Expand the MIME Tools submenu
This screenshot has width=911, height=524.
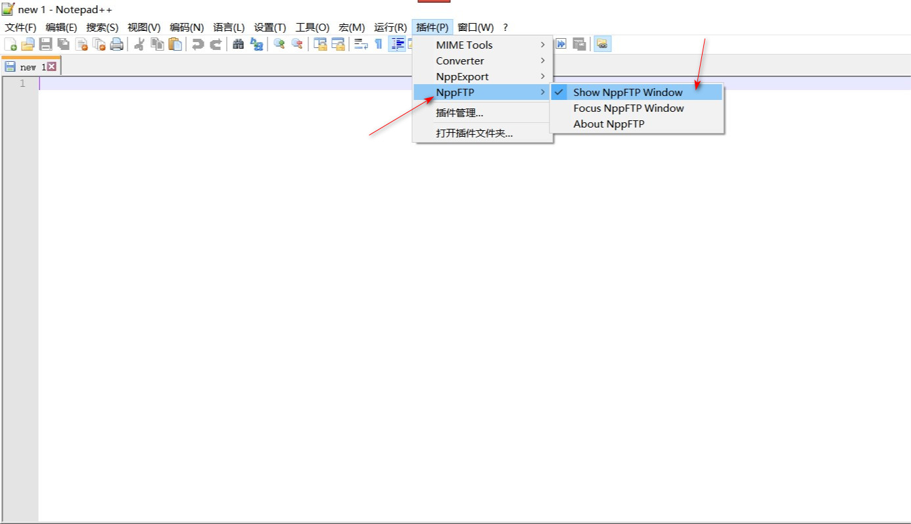(x=483, y=45)
